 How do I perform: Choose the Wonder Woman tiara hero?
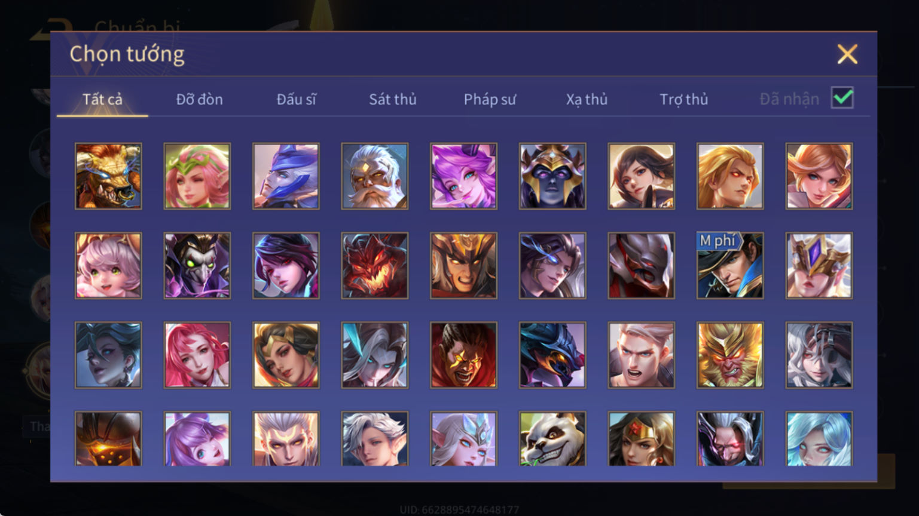click(x=641, y=439)
